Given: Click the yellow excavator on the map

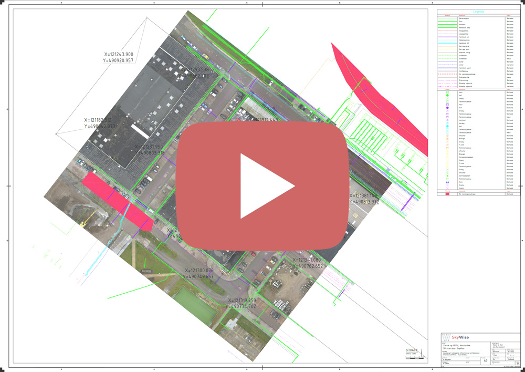Looking at the screenshot, I should 84,221.
